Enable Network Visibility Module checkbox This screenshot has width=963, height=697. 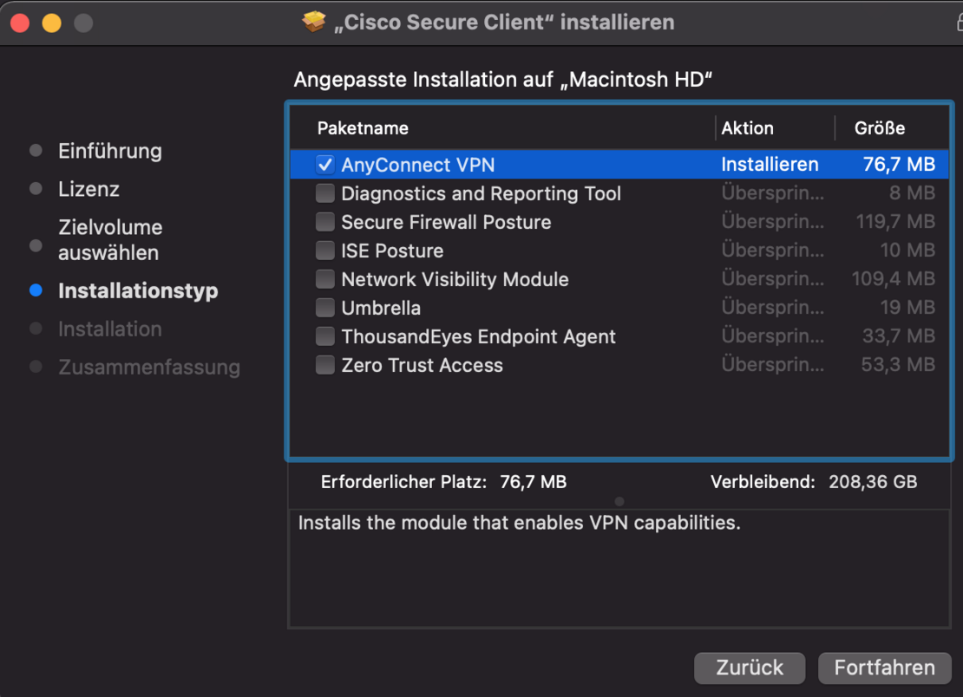(x=325, y=279)
